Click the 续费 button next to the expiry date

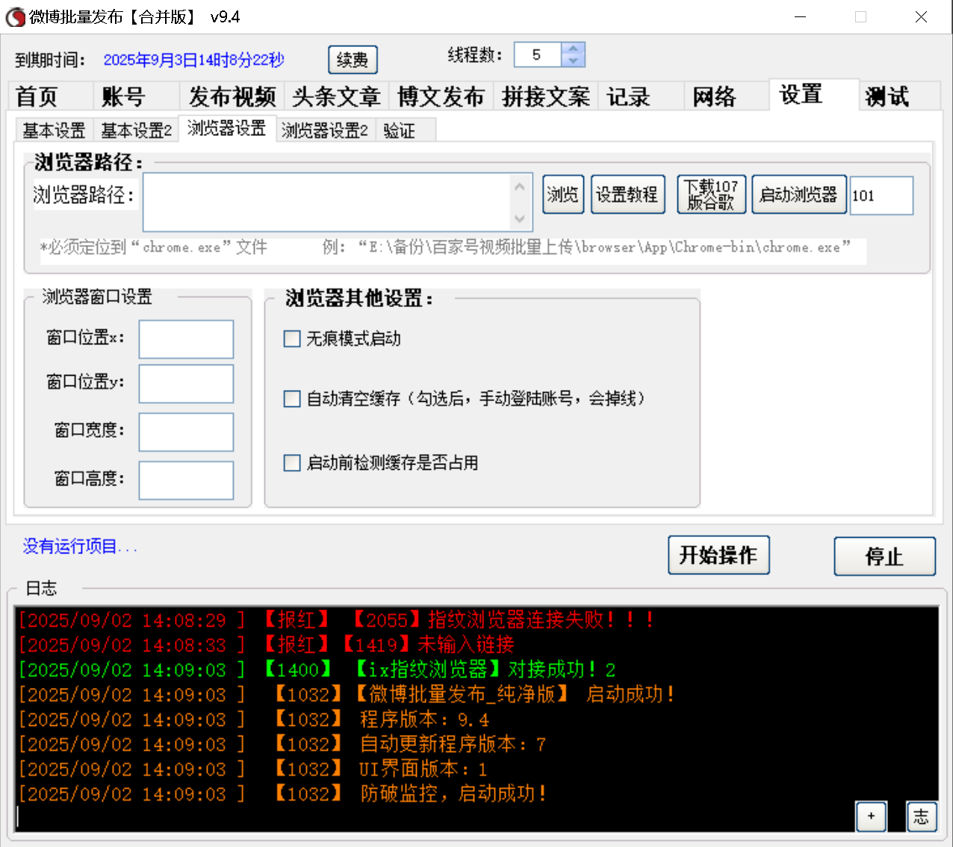pos(352,60)
